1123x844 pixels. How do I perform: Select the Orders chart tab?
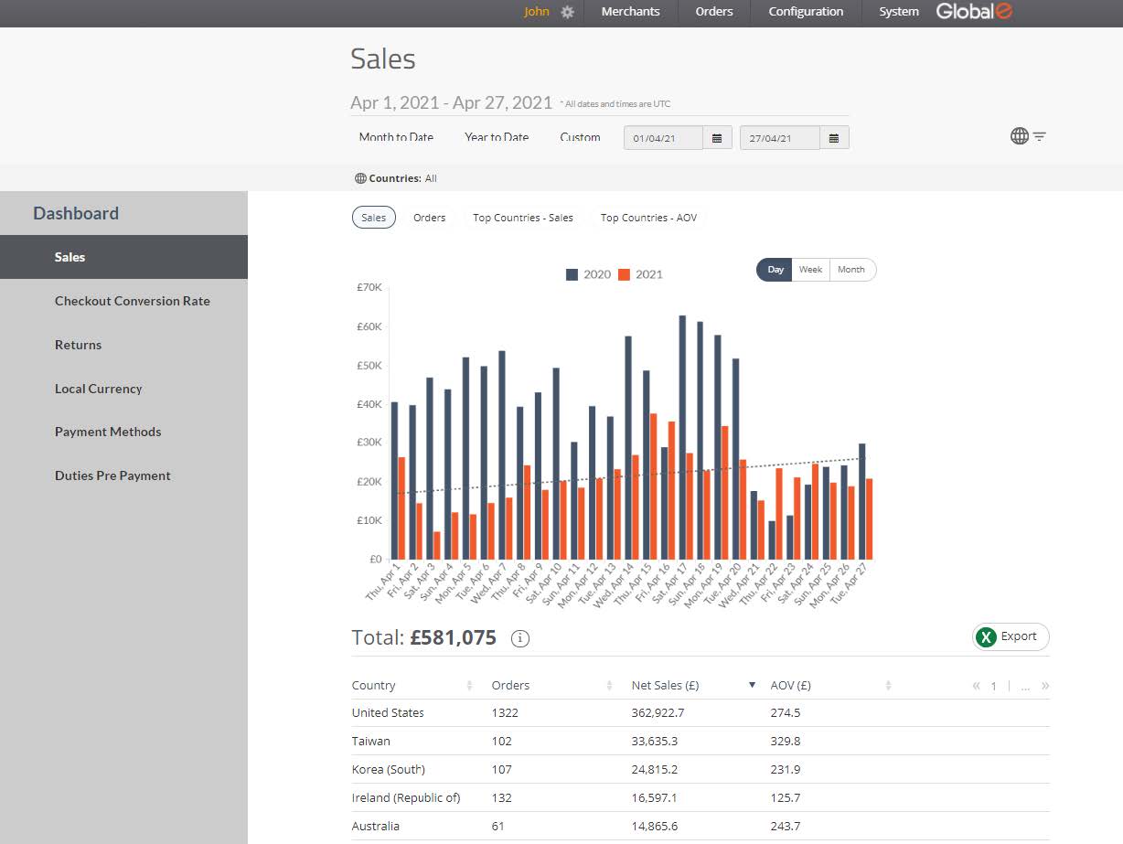click(429, 218)
